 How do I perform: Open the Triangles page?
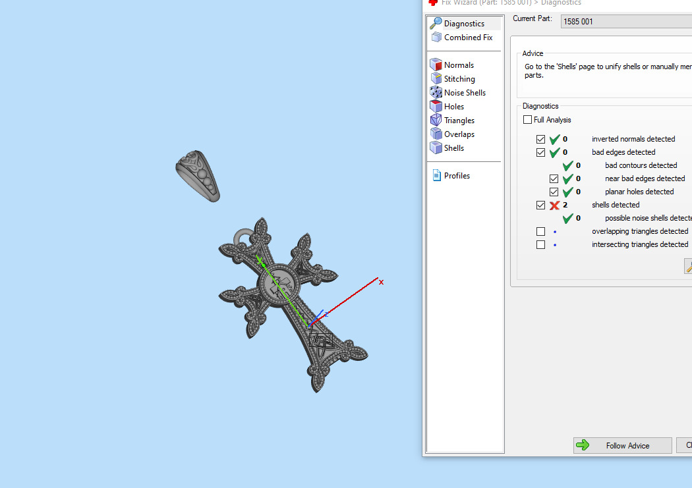click(x=459, y=121)
